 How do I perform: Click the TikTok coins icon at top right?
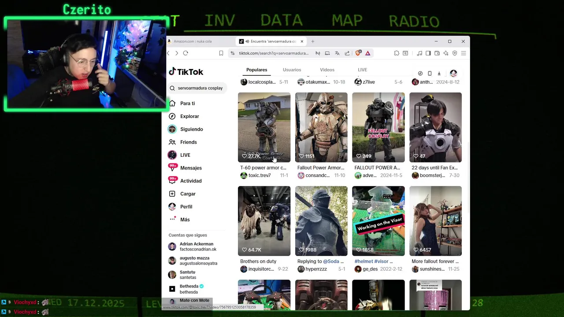click(420, 74)
